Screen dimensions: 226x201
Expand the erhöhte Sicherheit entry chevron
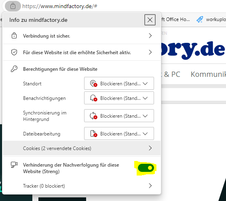pyautogui.click(x=150, y=52)
